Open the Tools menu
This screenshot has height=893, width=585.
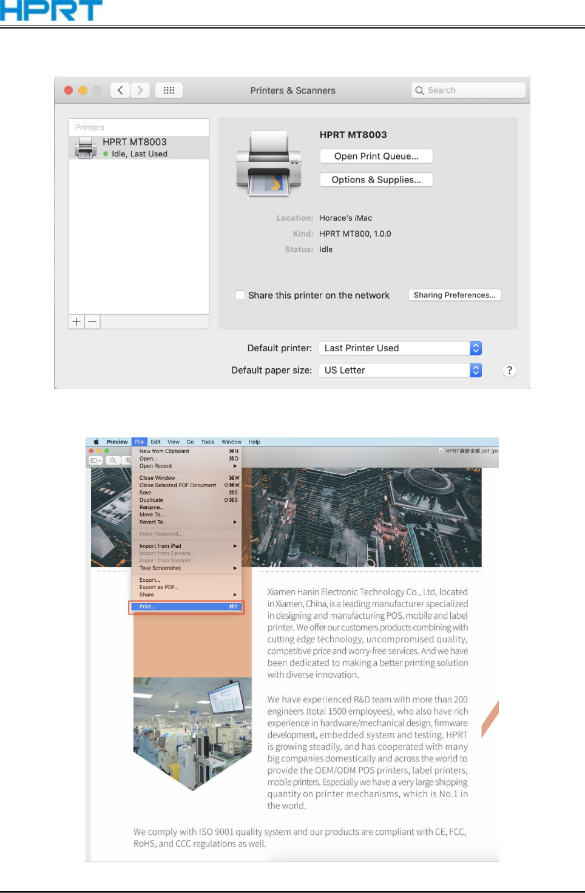[x=208, y=442]
